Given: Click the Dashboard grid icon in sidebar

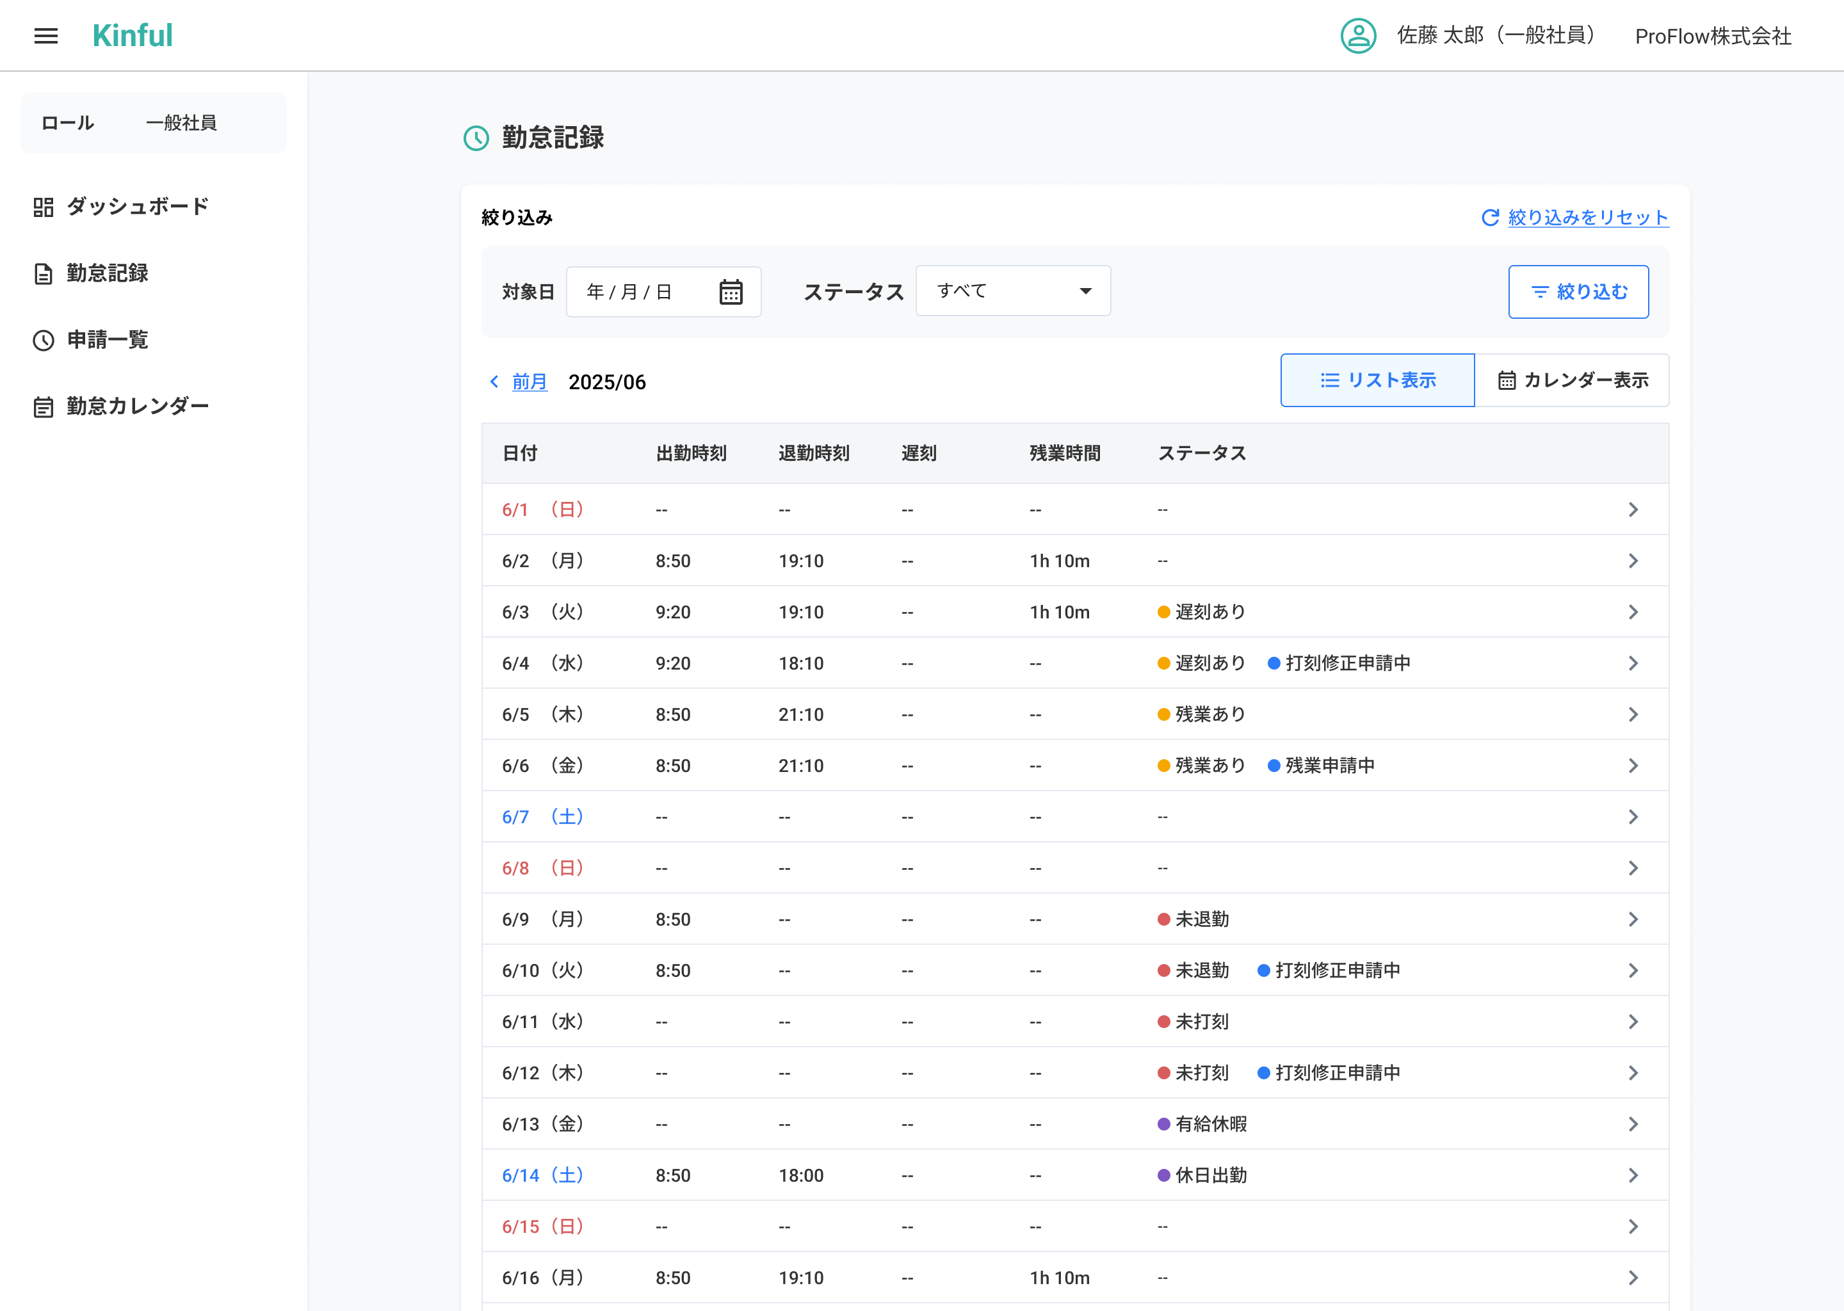Looking at the screenshot, I should click(44, 207).
